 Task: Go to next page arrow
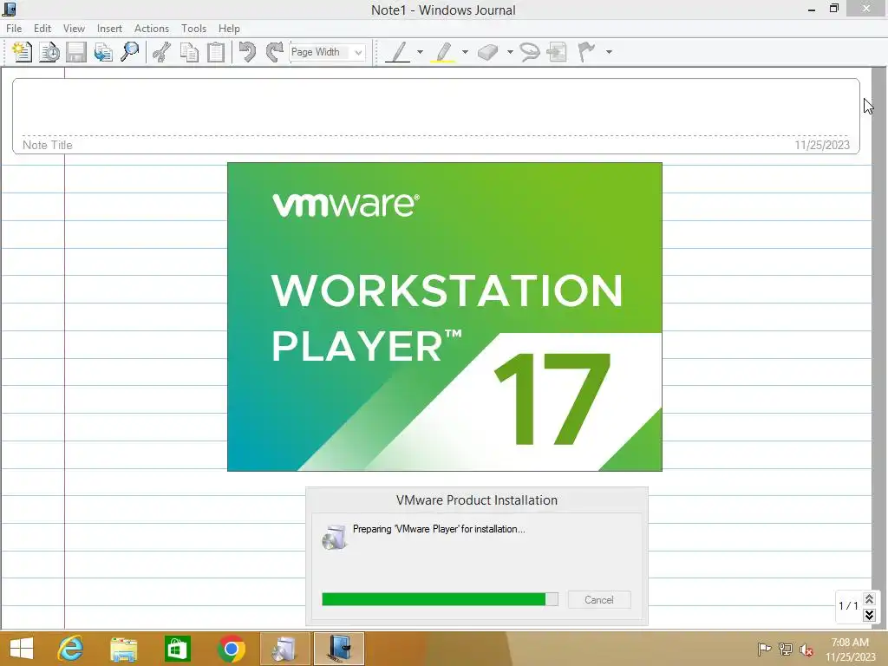click(x=869, y=615)
